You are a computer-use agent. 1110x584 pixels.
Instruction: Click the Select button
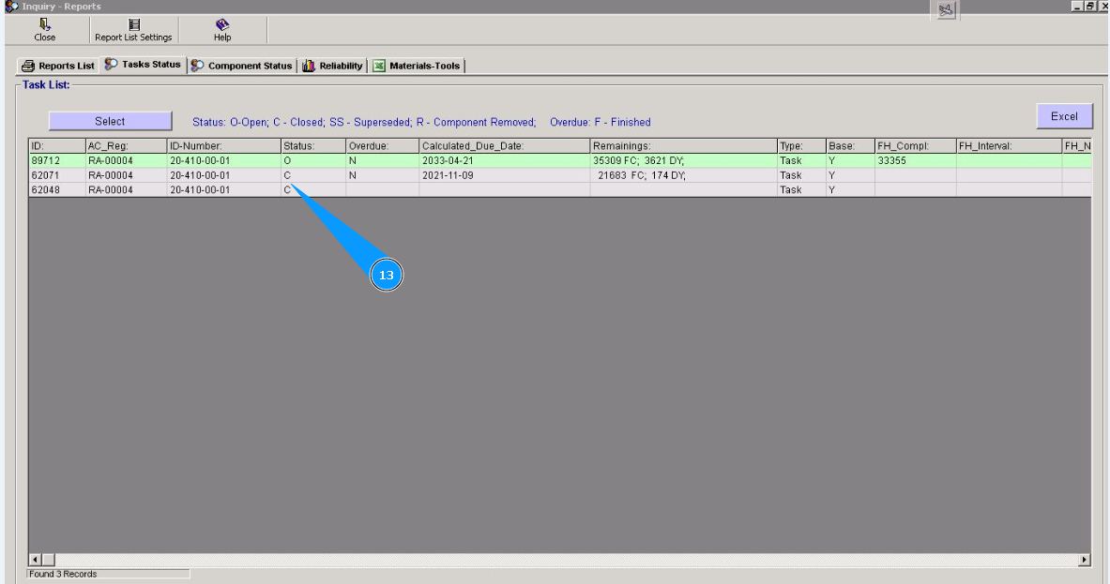(x=110, y=121)
